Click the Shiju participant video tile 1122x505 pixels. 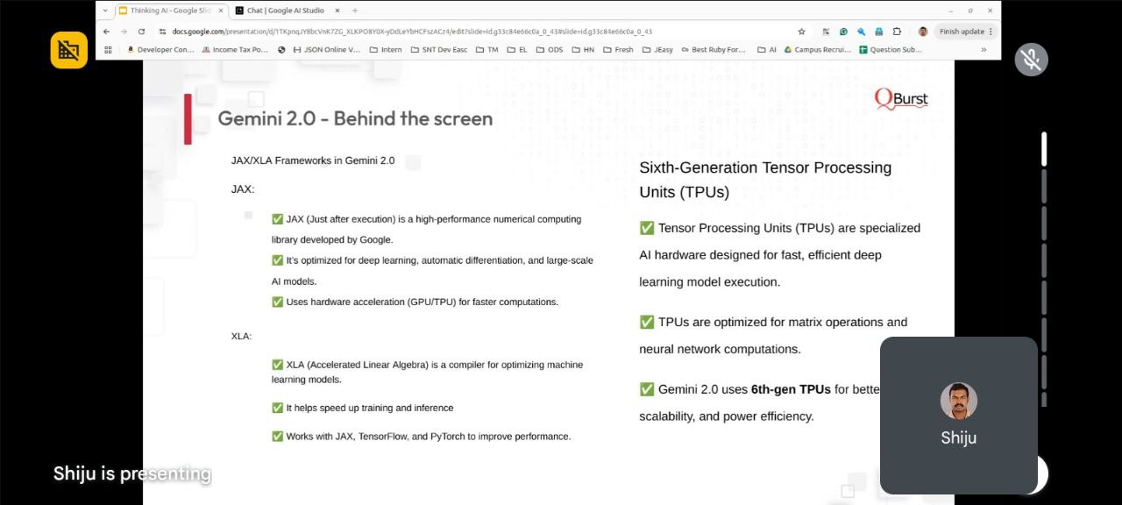958,415
